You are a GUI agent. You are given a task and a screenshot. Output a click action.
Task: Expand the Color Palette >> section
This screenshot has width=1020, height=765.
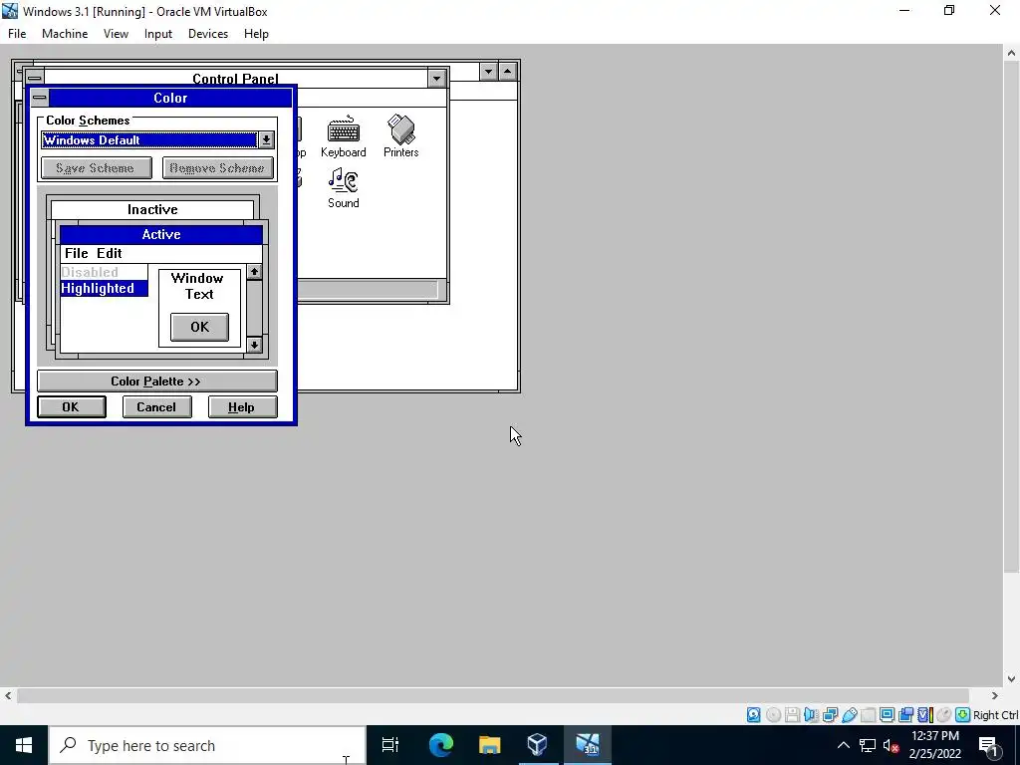(x=156, y=382)
